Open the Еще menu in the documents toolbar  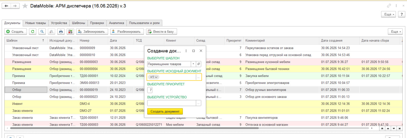(x=395, y=32)
